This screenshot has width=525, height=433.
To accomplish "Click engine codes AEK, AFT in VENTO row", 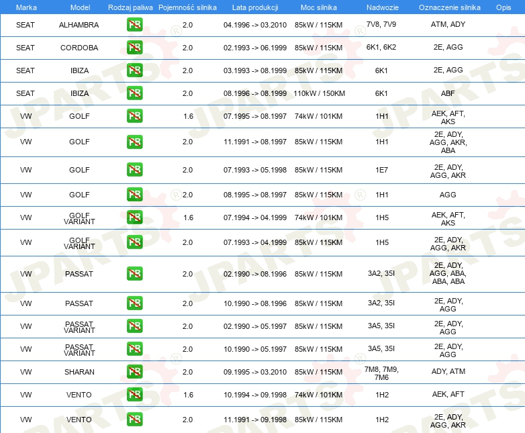I will coord(448,394).
